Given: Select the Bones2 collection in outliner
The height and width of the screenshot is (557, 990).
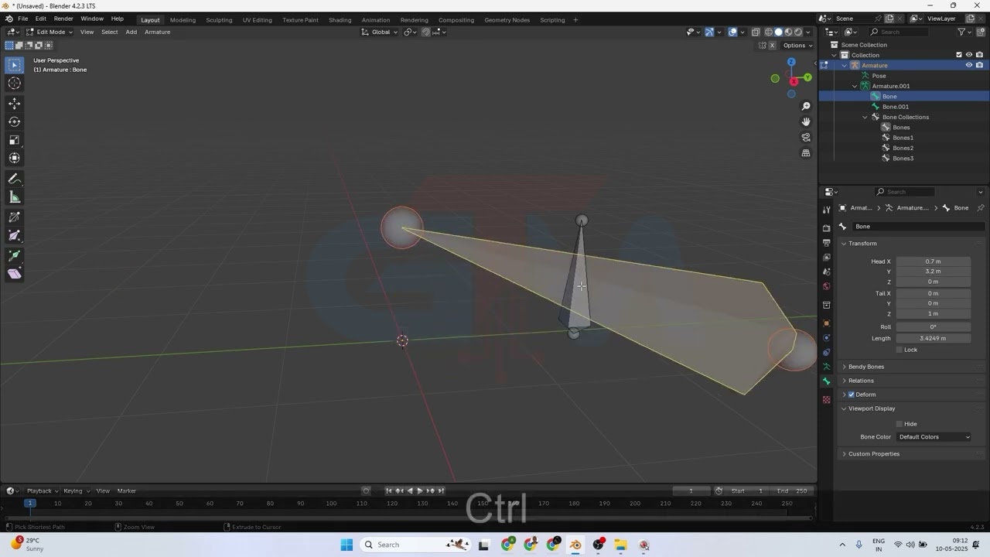Looking at the screenshot, I should pyautogui.click(x=903, y=149).
